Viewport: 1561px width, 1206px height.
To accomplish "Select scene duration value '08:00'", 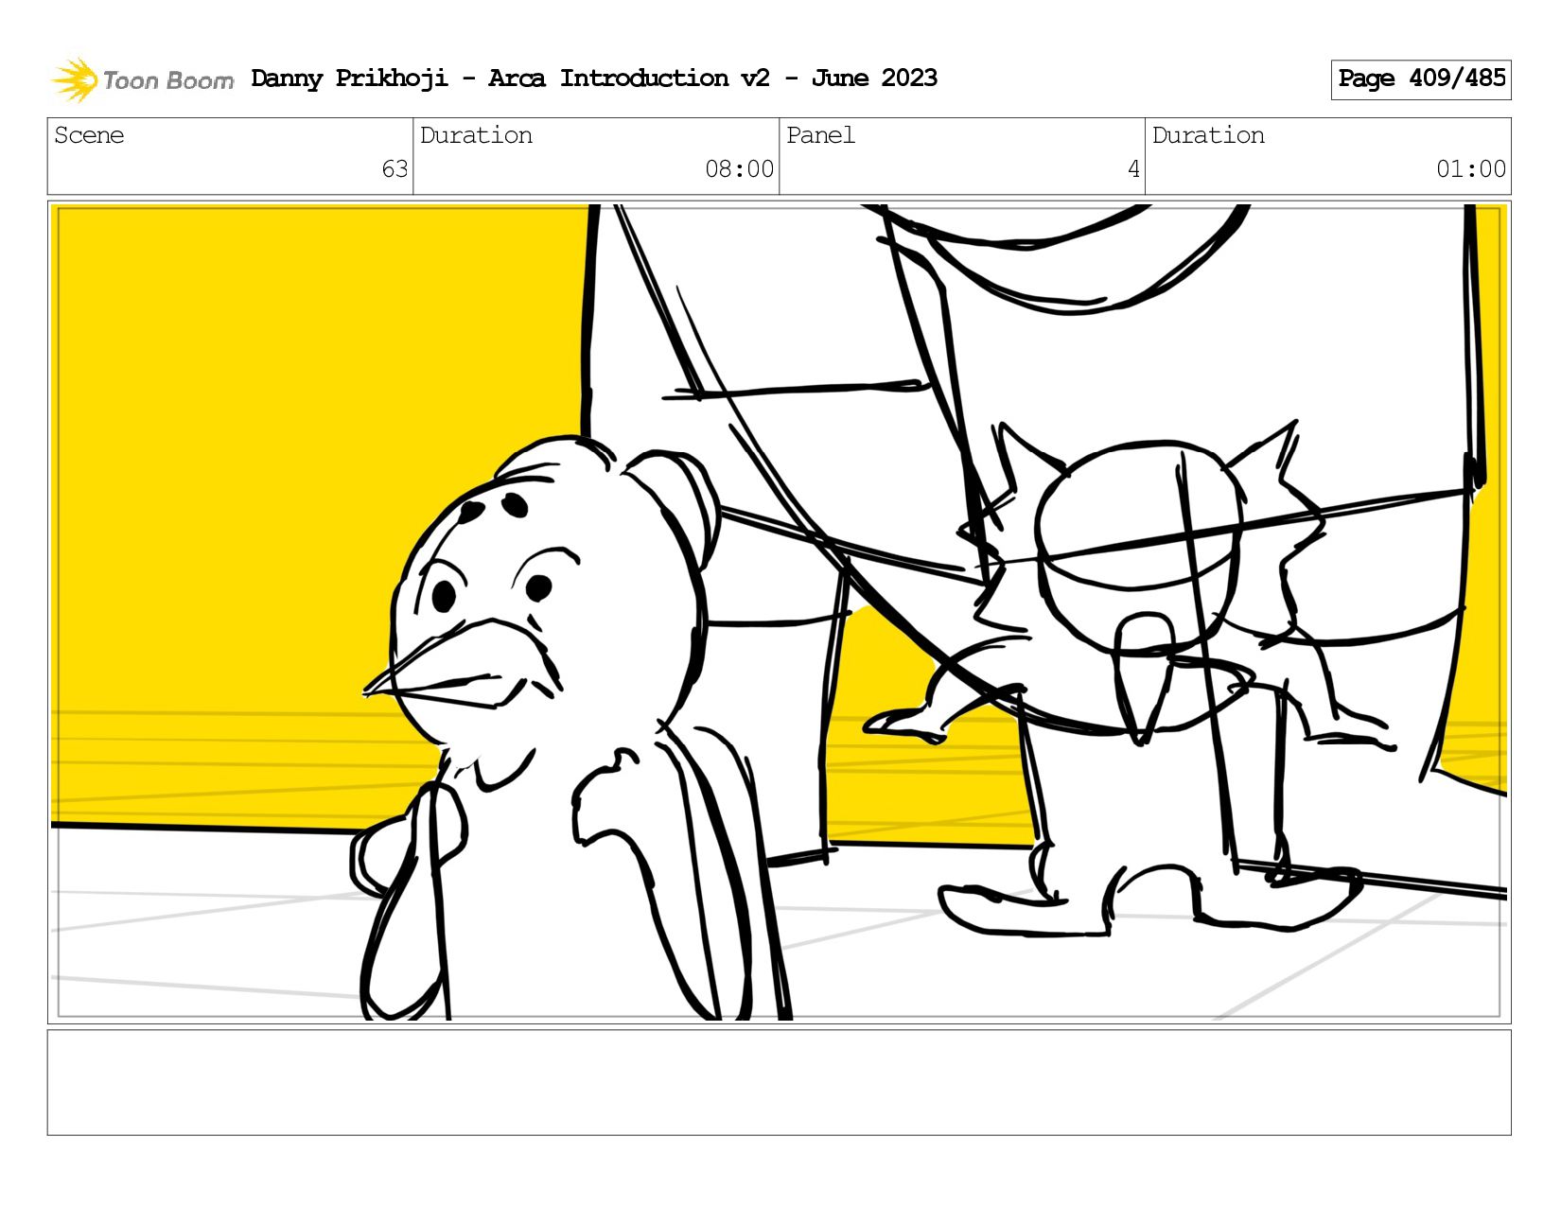I will tap(739, 169).
